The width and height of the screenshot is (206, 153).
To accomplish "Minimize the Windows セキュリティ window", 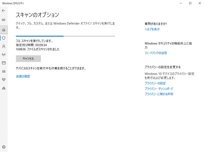I will coord(181,3).
